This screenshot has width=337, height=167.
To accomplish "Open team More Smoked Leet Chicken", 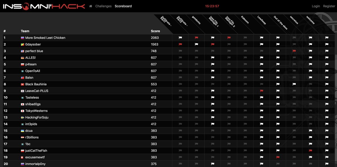I will point(45,38).
